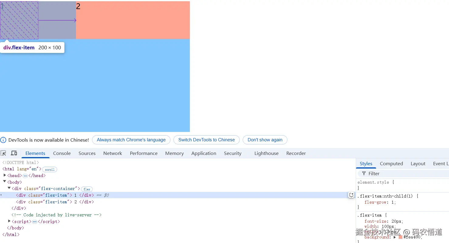Expand the head ellipsis button

[25, 176]
